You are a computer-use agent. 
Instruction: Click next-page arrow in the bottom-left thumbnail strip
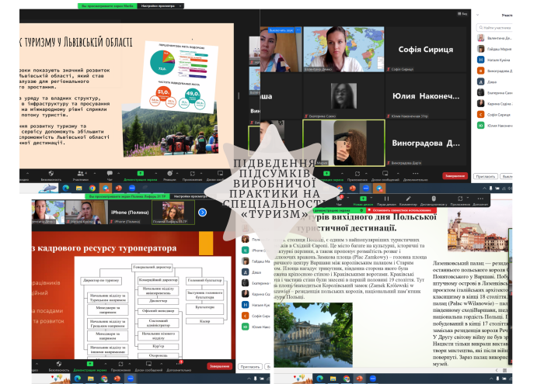tap(202, 213)
